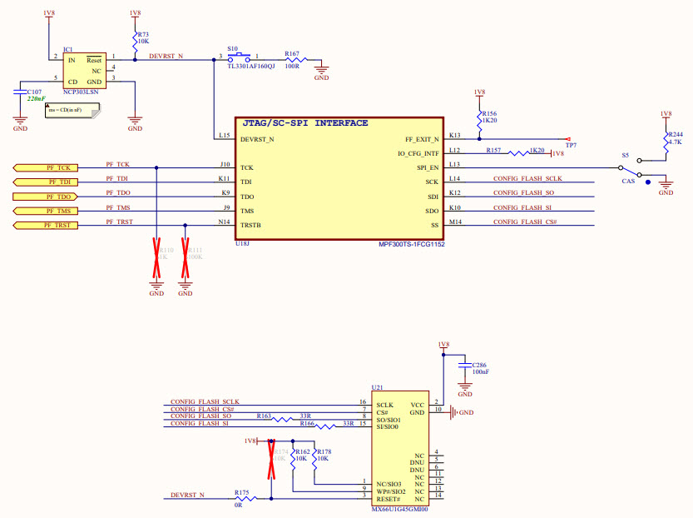Click the C286 100nF decoupling capacitor
The image size is (693, 518).
click(464, 366)
